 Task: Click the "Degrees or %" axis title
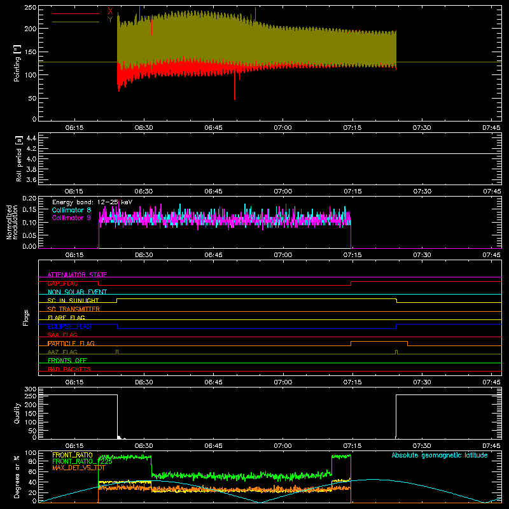tap(17, 477)
